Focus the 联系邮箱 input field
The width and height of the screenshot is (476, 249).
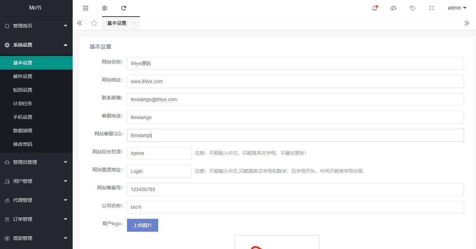point(295,99)
